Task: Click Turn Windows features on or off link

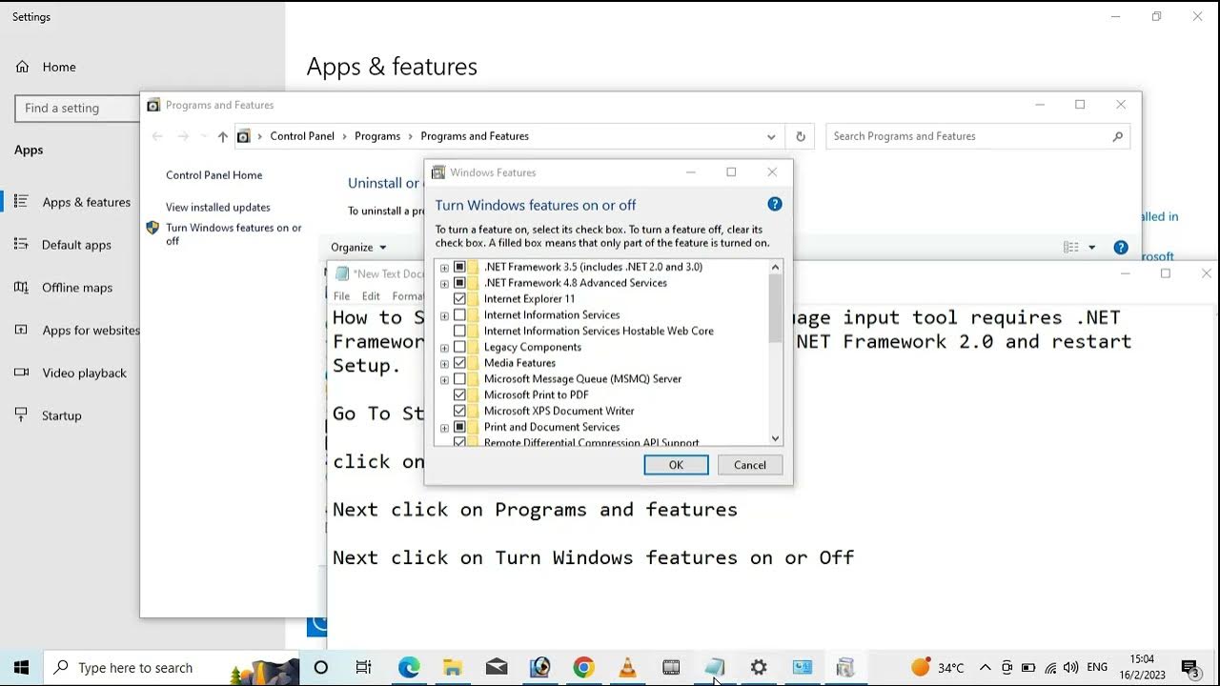Action: pyautogui.click(x=234, y=234)
